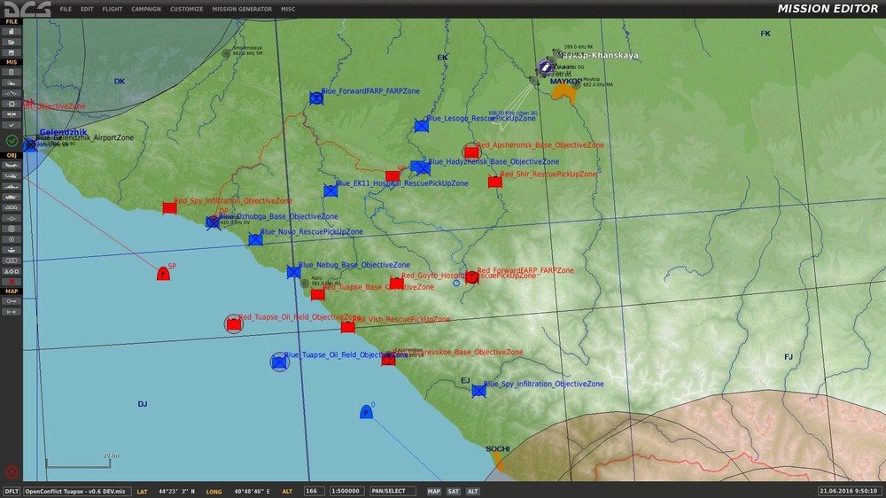Screen dimensions: 886x498
Task: Select the Blue_Lesogo rescue pickup marker icon
Action: pyautogui.click(x=422, y=126)
